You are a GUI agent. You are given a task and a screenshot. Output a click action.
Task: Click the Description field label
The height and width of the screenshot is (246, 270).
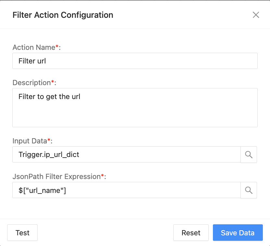point(31,83)
